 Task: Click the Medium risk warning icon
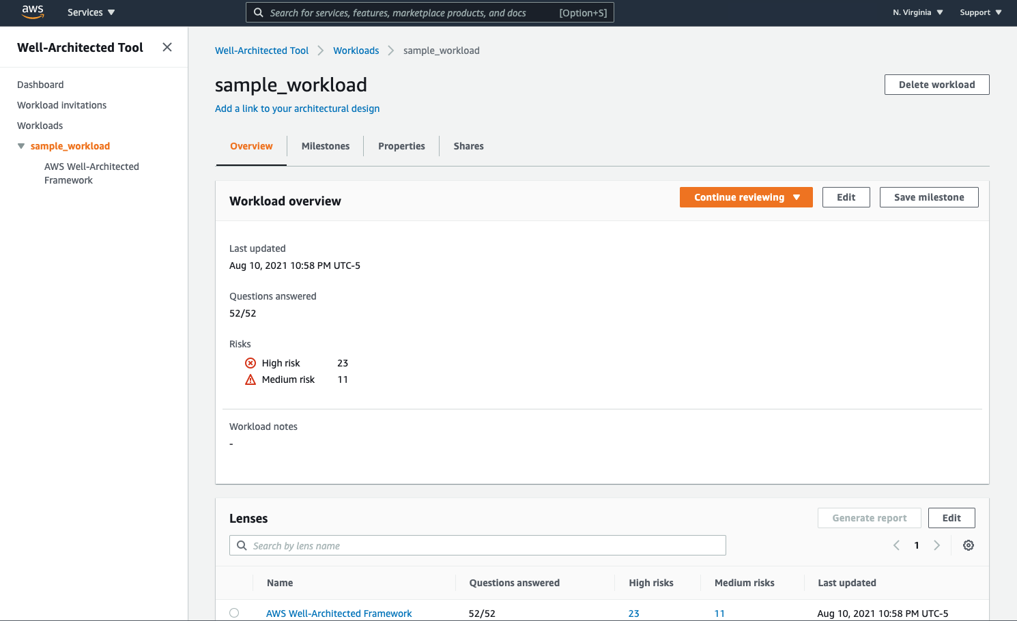point(250,379)
